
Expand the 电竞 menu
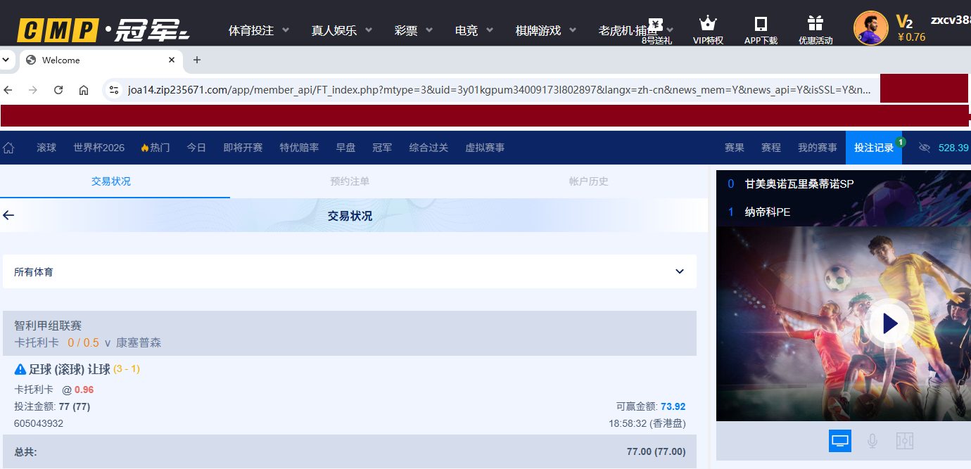click(x=474, y=30)
